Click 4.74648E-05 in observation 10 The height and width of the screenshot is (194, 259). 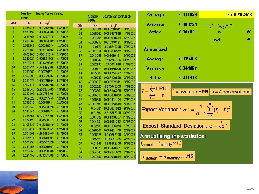point(45,68)
